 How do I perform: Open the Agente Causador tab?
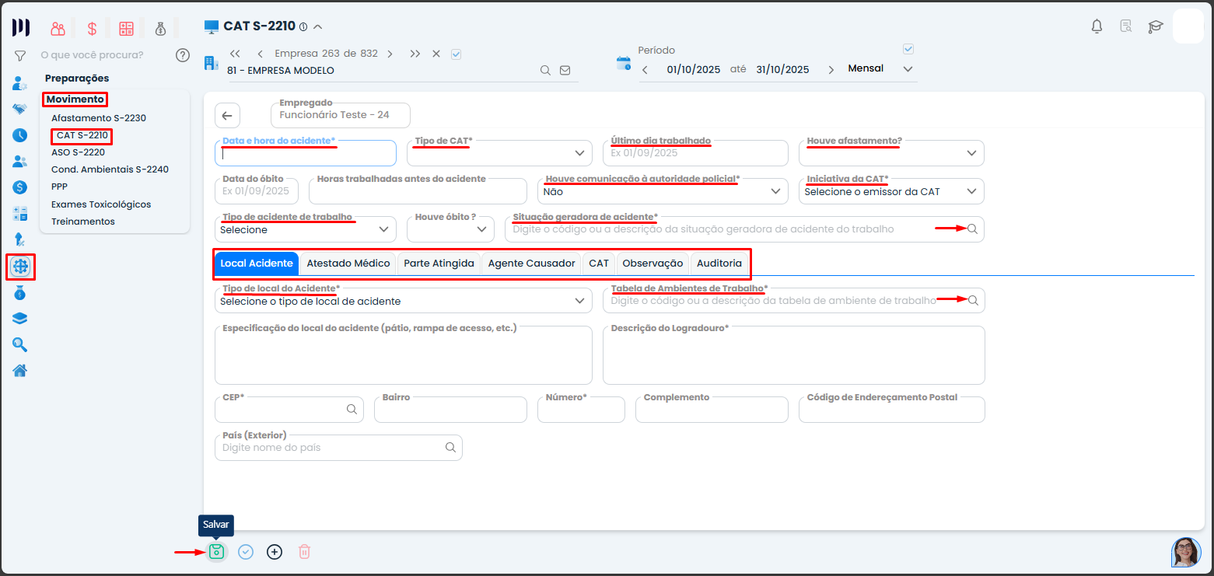[x=531, y=264]
